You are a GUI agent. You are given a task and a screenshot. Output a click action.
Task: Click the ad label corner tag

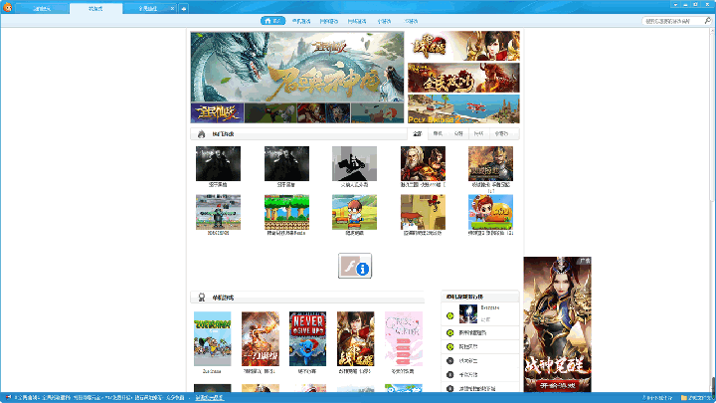pos(585,261)
